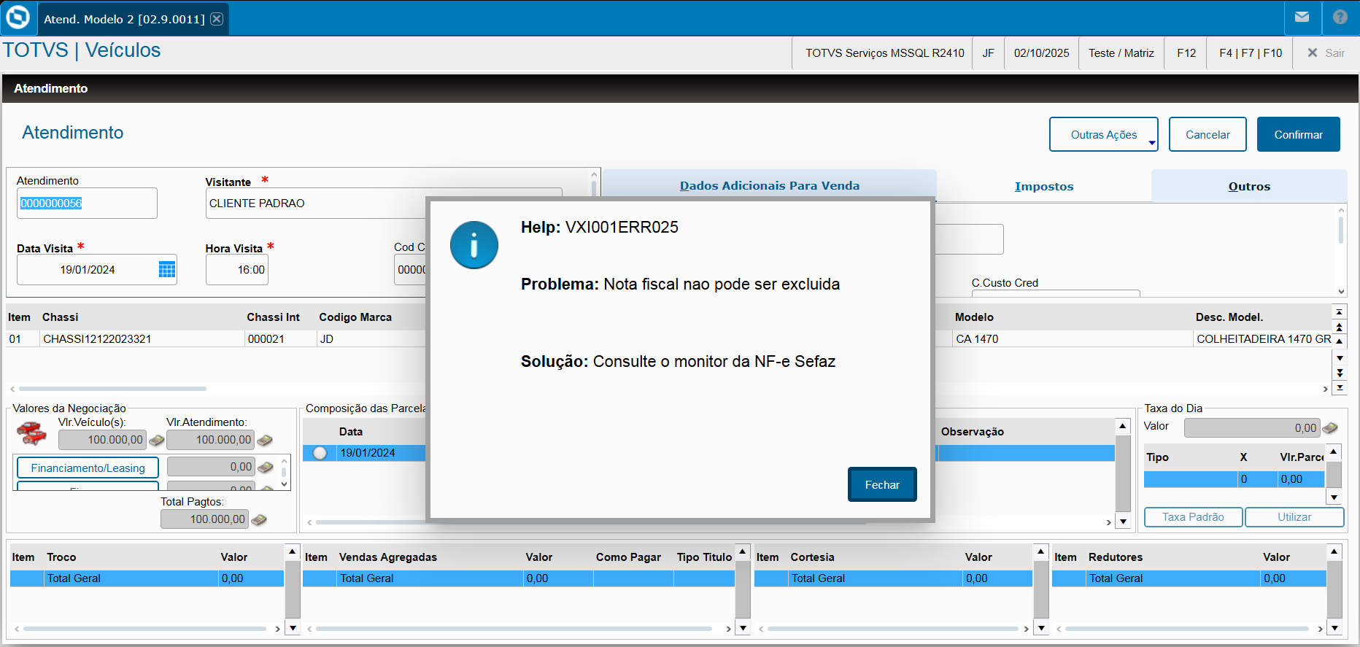This screenshot has width=1360, height=647.
Task: Click the Hora Visita time field
Action: click(x=237, y=270)
